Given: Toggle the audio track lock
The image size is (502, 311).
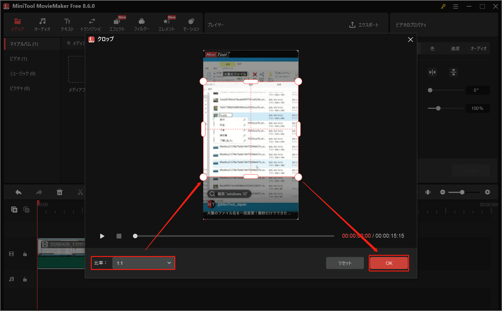Looking at the screenshot, I should 25,279.
